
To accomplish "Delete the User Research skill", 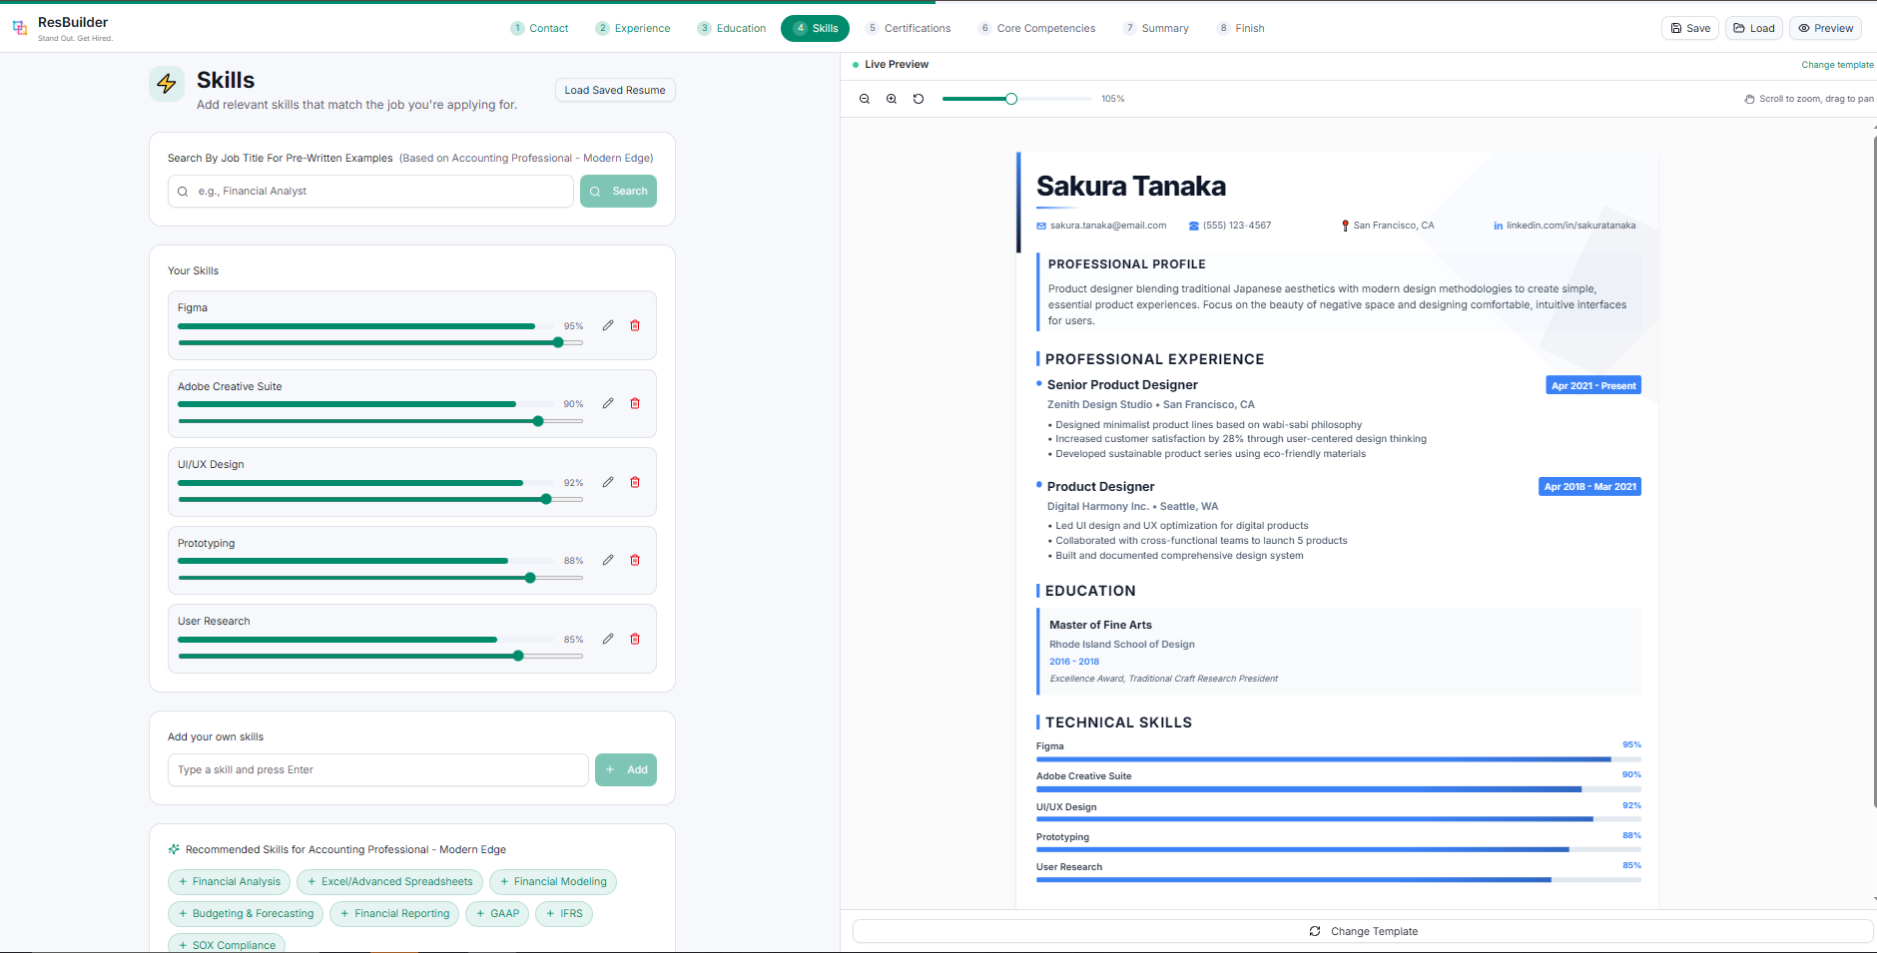I will (635, 639).
